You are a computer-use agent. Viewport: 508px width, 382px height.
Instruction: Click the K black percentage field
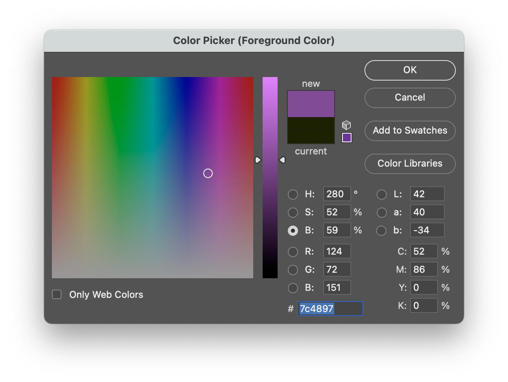(423, 306)
